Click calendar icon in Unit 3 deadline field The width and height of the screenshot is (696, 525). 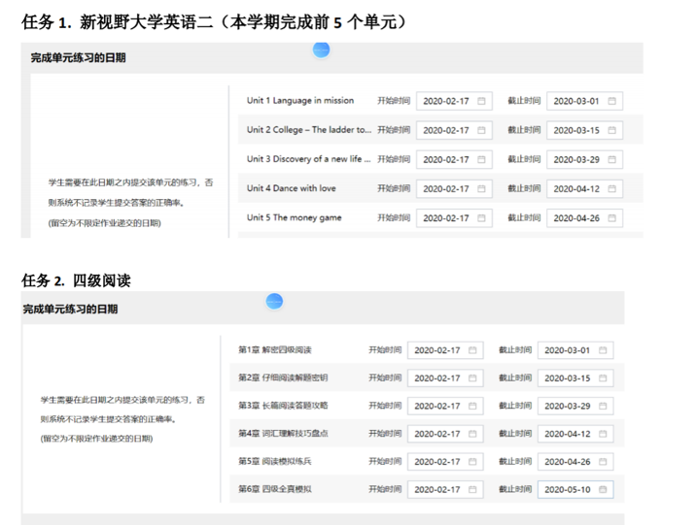(x=612, y=160)
